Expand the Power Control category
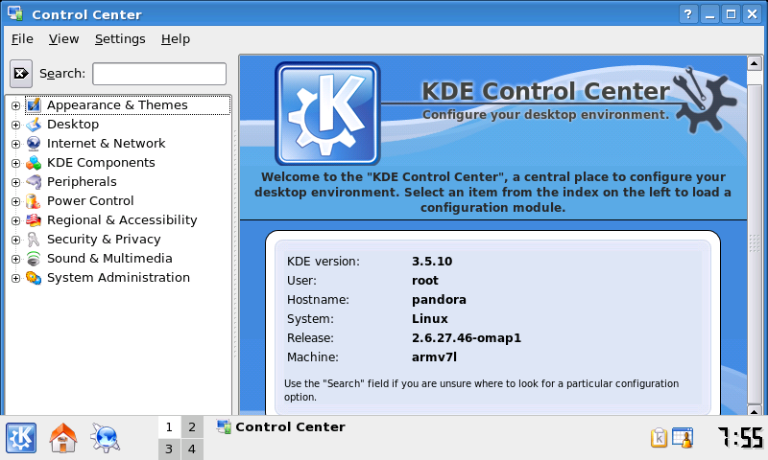Screen dimensions: 768x460 coord(15,201)
